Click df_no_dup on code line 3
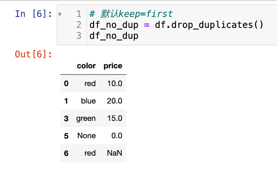The height and width of the screenshot is (173, 277). coord(114,36)
